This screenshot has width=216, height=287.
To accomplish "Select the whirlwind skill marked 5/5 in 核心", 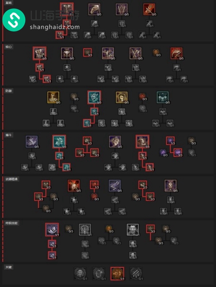I will pos(40,53).
